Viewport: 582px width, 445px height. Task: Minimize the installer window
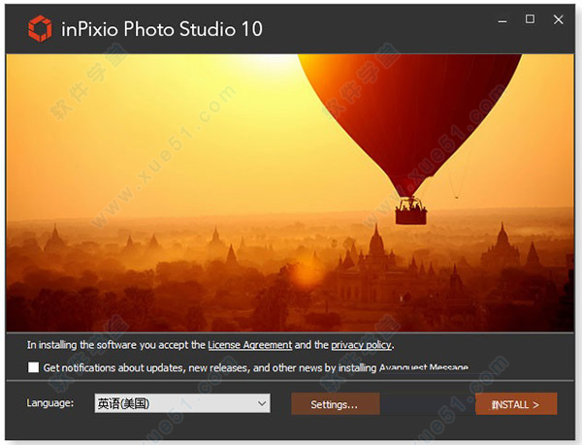(502, 20)
